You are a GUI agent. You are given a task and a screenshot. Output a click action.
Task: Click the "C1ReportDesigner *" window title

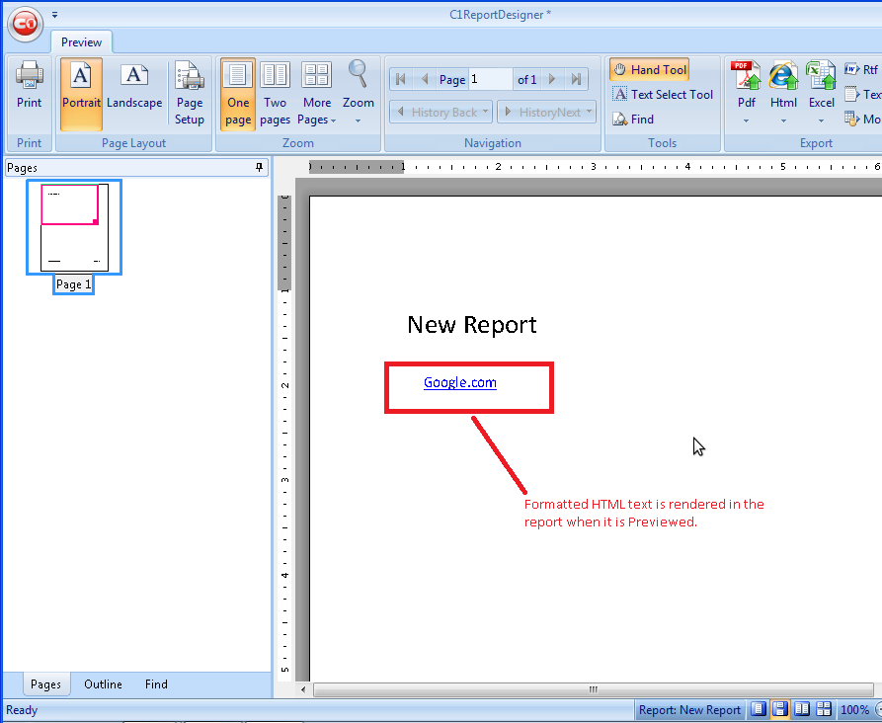click(x=500, y=15)
